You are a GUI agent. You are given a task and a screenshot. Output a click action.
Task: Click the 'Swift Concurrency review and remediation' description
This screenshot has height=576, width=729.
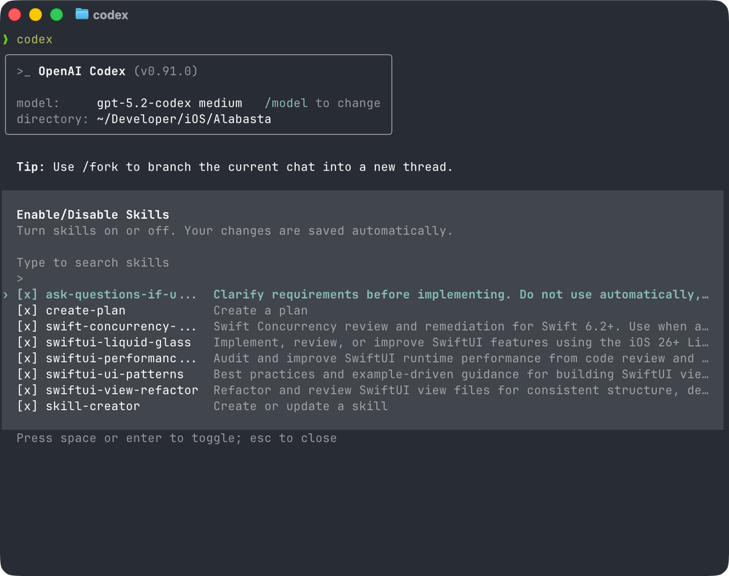[461, 326]
